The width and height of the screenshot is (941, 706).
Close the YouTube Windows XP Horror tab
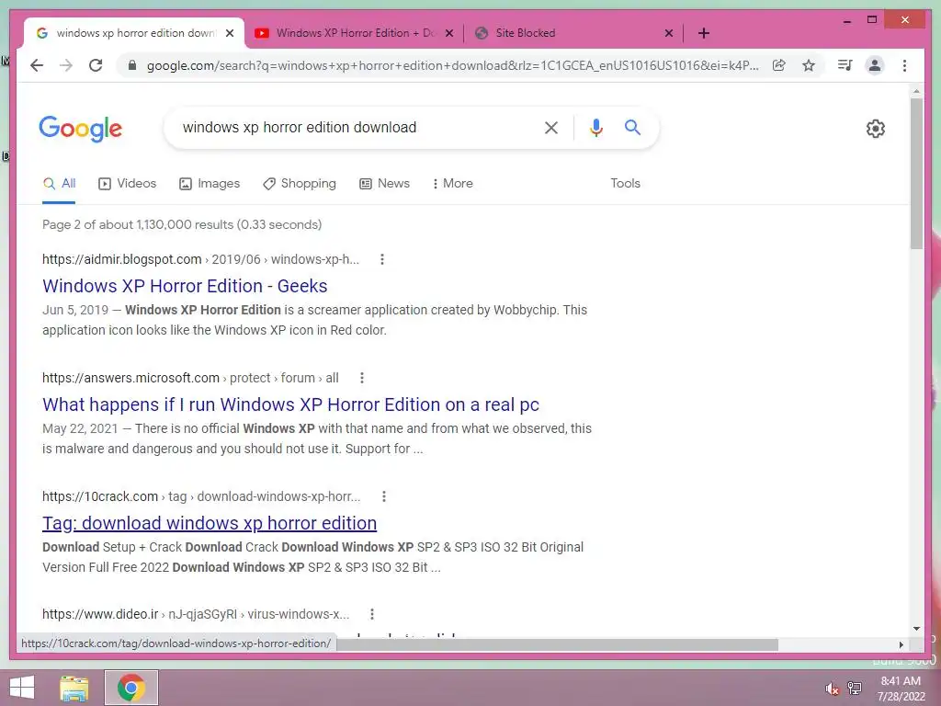pos(448,33)
